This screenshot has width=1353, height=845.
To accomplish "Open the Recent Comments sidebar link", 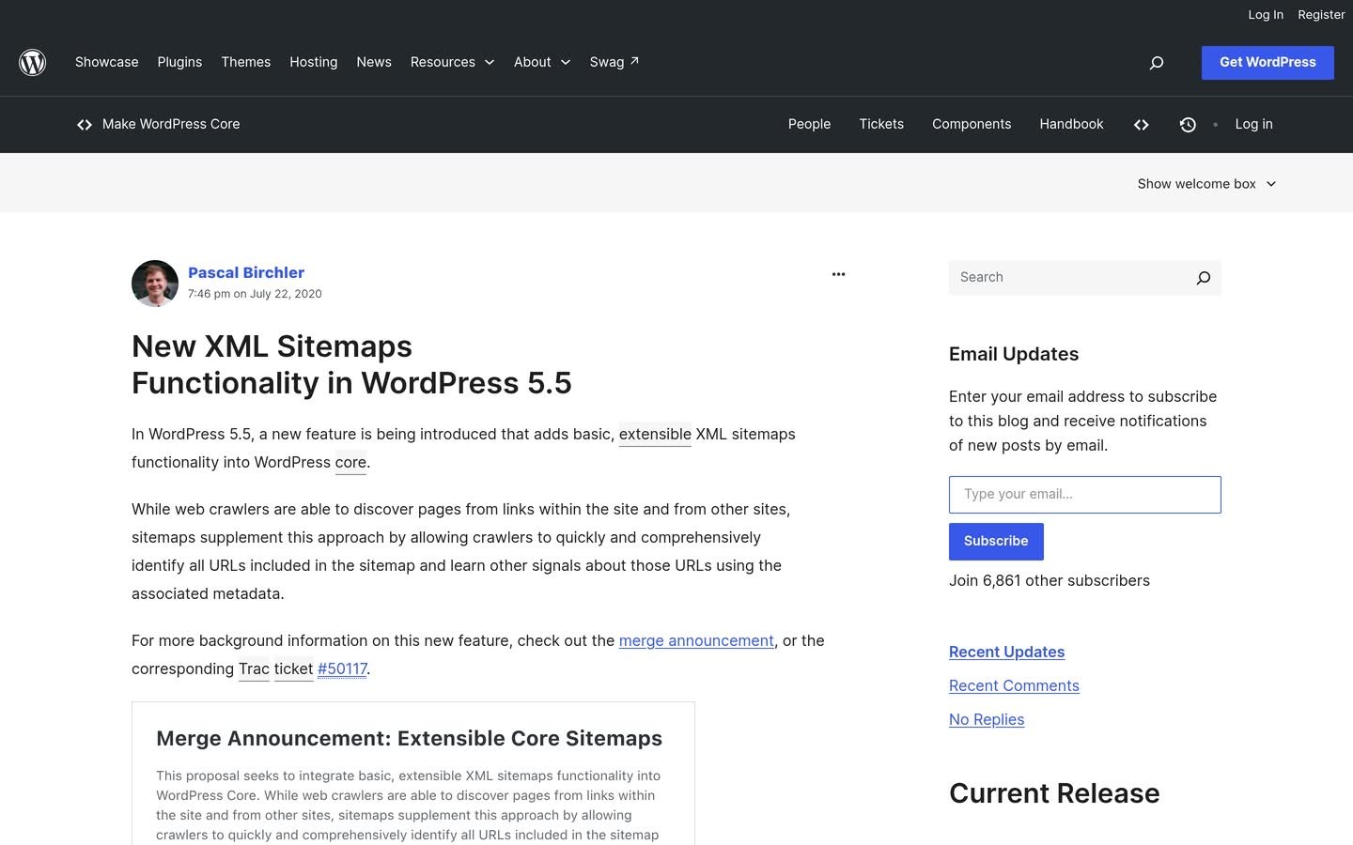I will pyautogui.click(x=1014, y=685).
